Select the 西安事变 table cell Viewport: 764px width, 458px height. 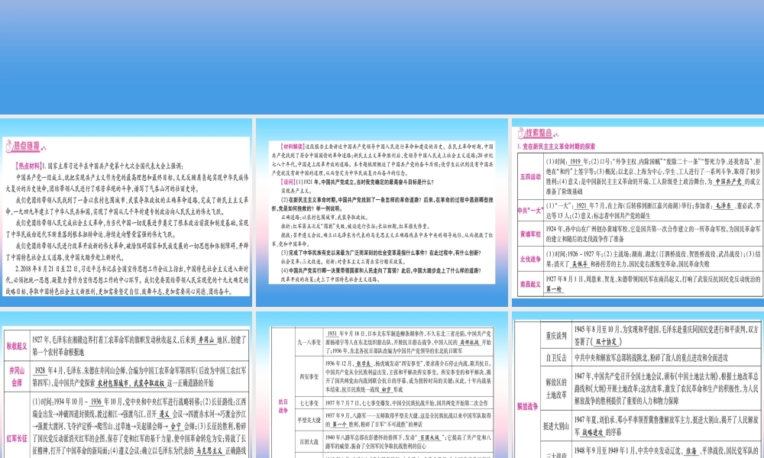click(x=309, y=377)
